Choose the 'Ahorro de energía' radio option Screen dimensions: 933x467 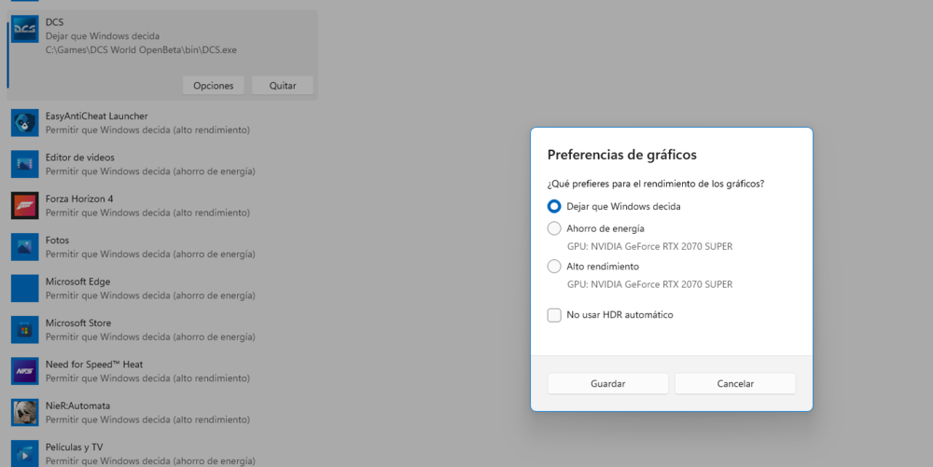coord(554,228)
